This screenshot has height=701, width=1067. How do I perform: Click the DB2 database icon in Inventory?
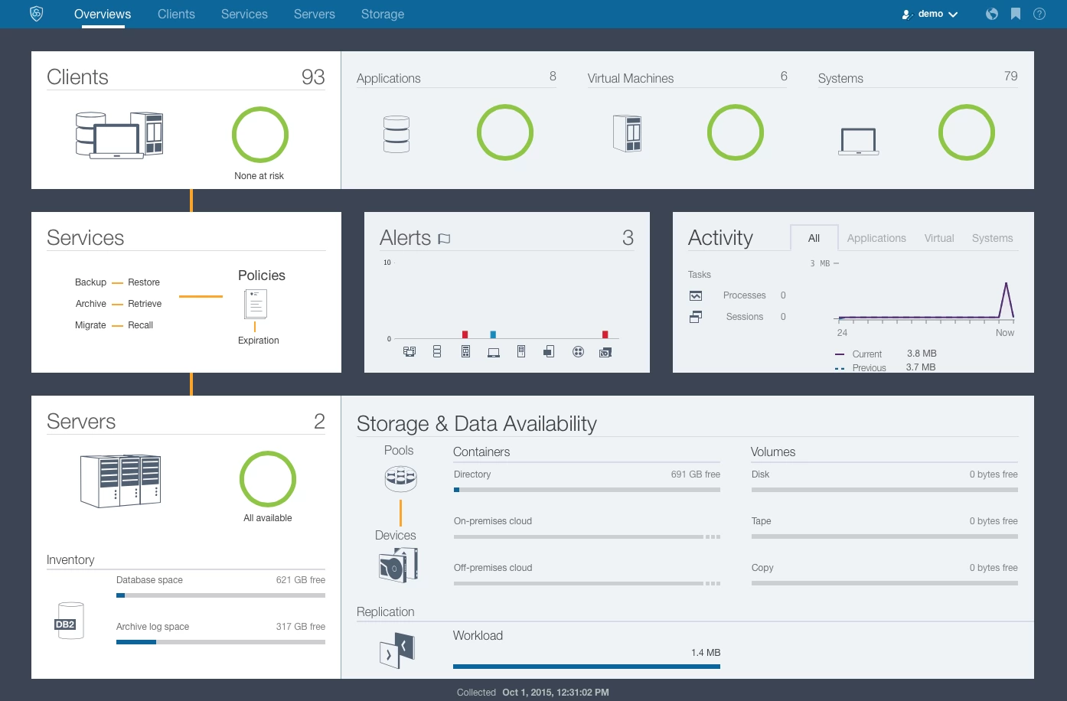pos(69,621)
